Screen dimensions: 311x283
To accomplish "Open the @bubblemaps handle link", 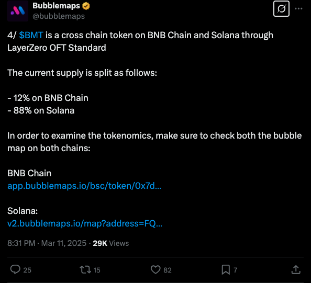I will [x=59, y=16].
